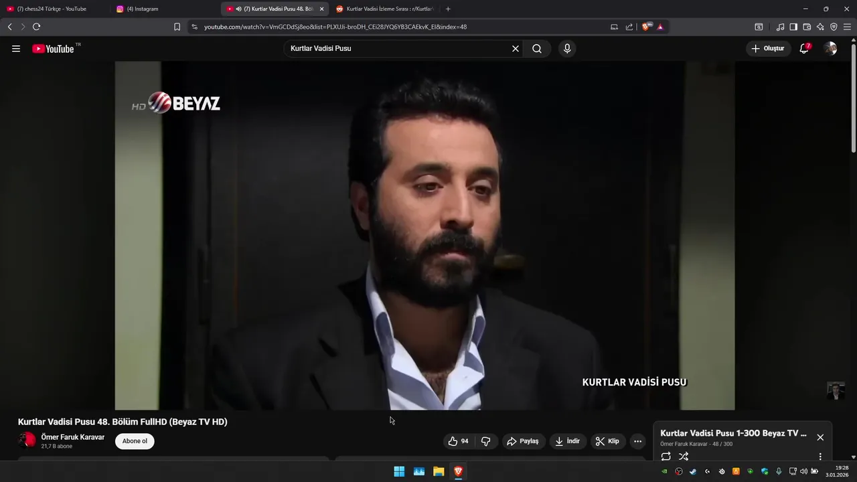Click the browser share page icon
857x482 pixels.
tap(629, 27)
